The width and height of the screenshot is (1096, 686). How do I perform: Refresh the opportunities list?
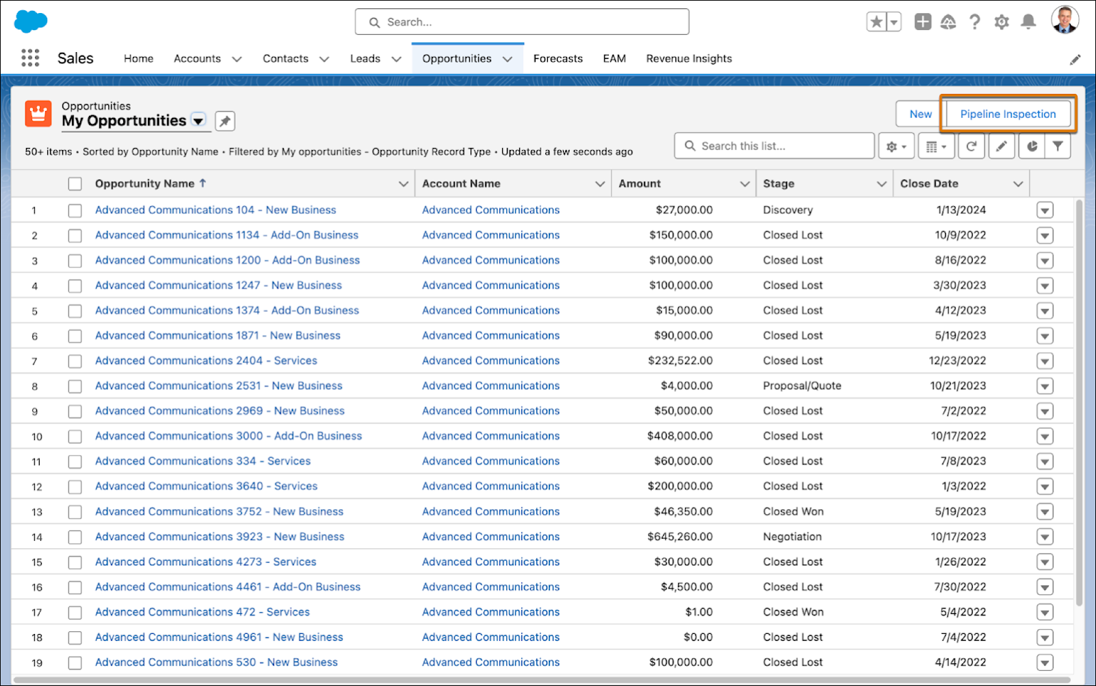pyautogui.click(x=971, y=146)
